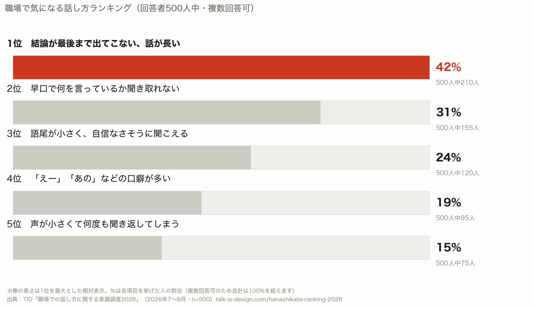
Task: Click the 31% value text
Action: click(449, 112)
